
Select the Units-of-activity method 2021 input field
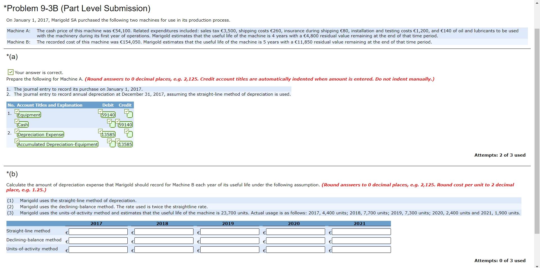click(361, 249)
